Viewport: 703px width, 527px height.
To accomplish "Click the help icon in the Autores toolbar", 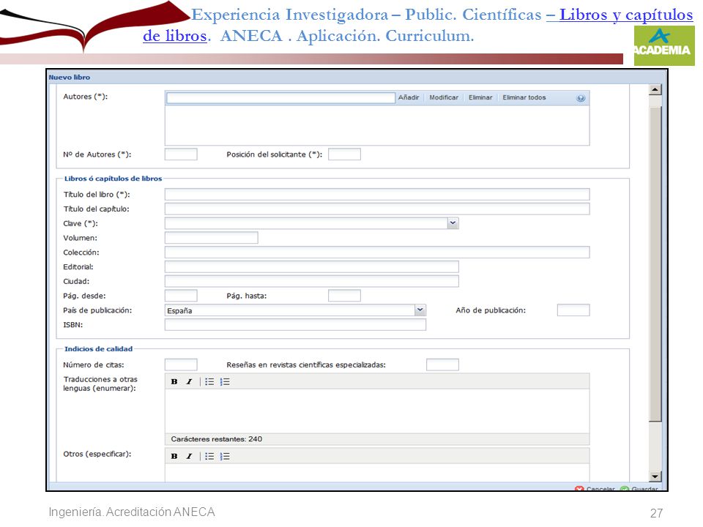I will (x=581, y=98).
